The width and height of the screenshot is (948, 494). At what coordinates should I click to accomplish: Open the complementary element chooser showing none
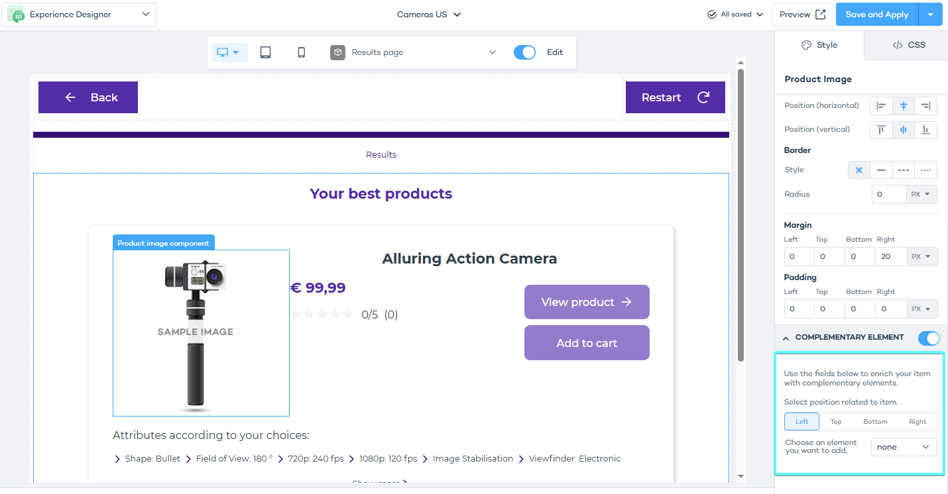click(903, 446)
